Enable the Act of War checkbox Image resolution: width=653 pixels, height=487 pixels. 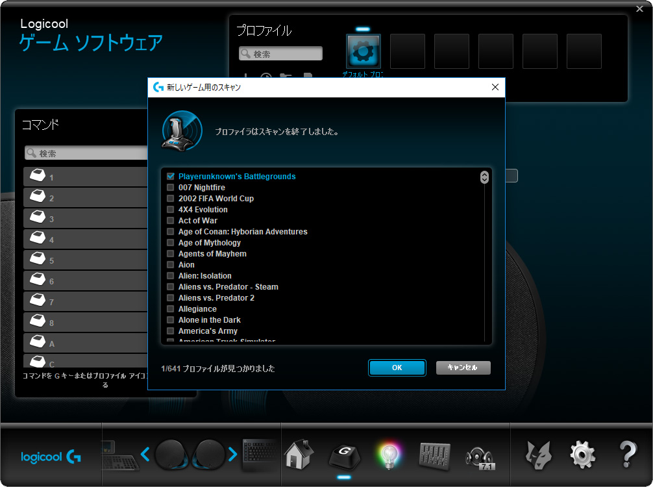coord(170,220)
